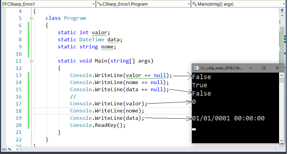Click the editor horizontal scrollbar left arrow
The height and width of the screenshot is (154, 290).
click(21, 149)
